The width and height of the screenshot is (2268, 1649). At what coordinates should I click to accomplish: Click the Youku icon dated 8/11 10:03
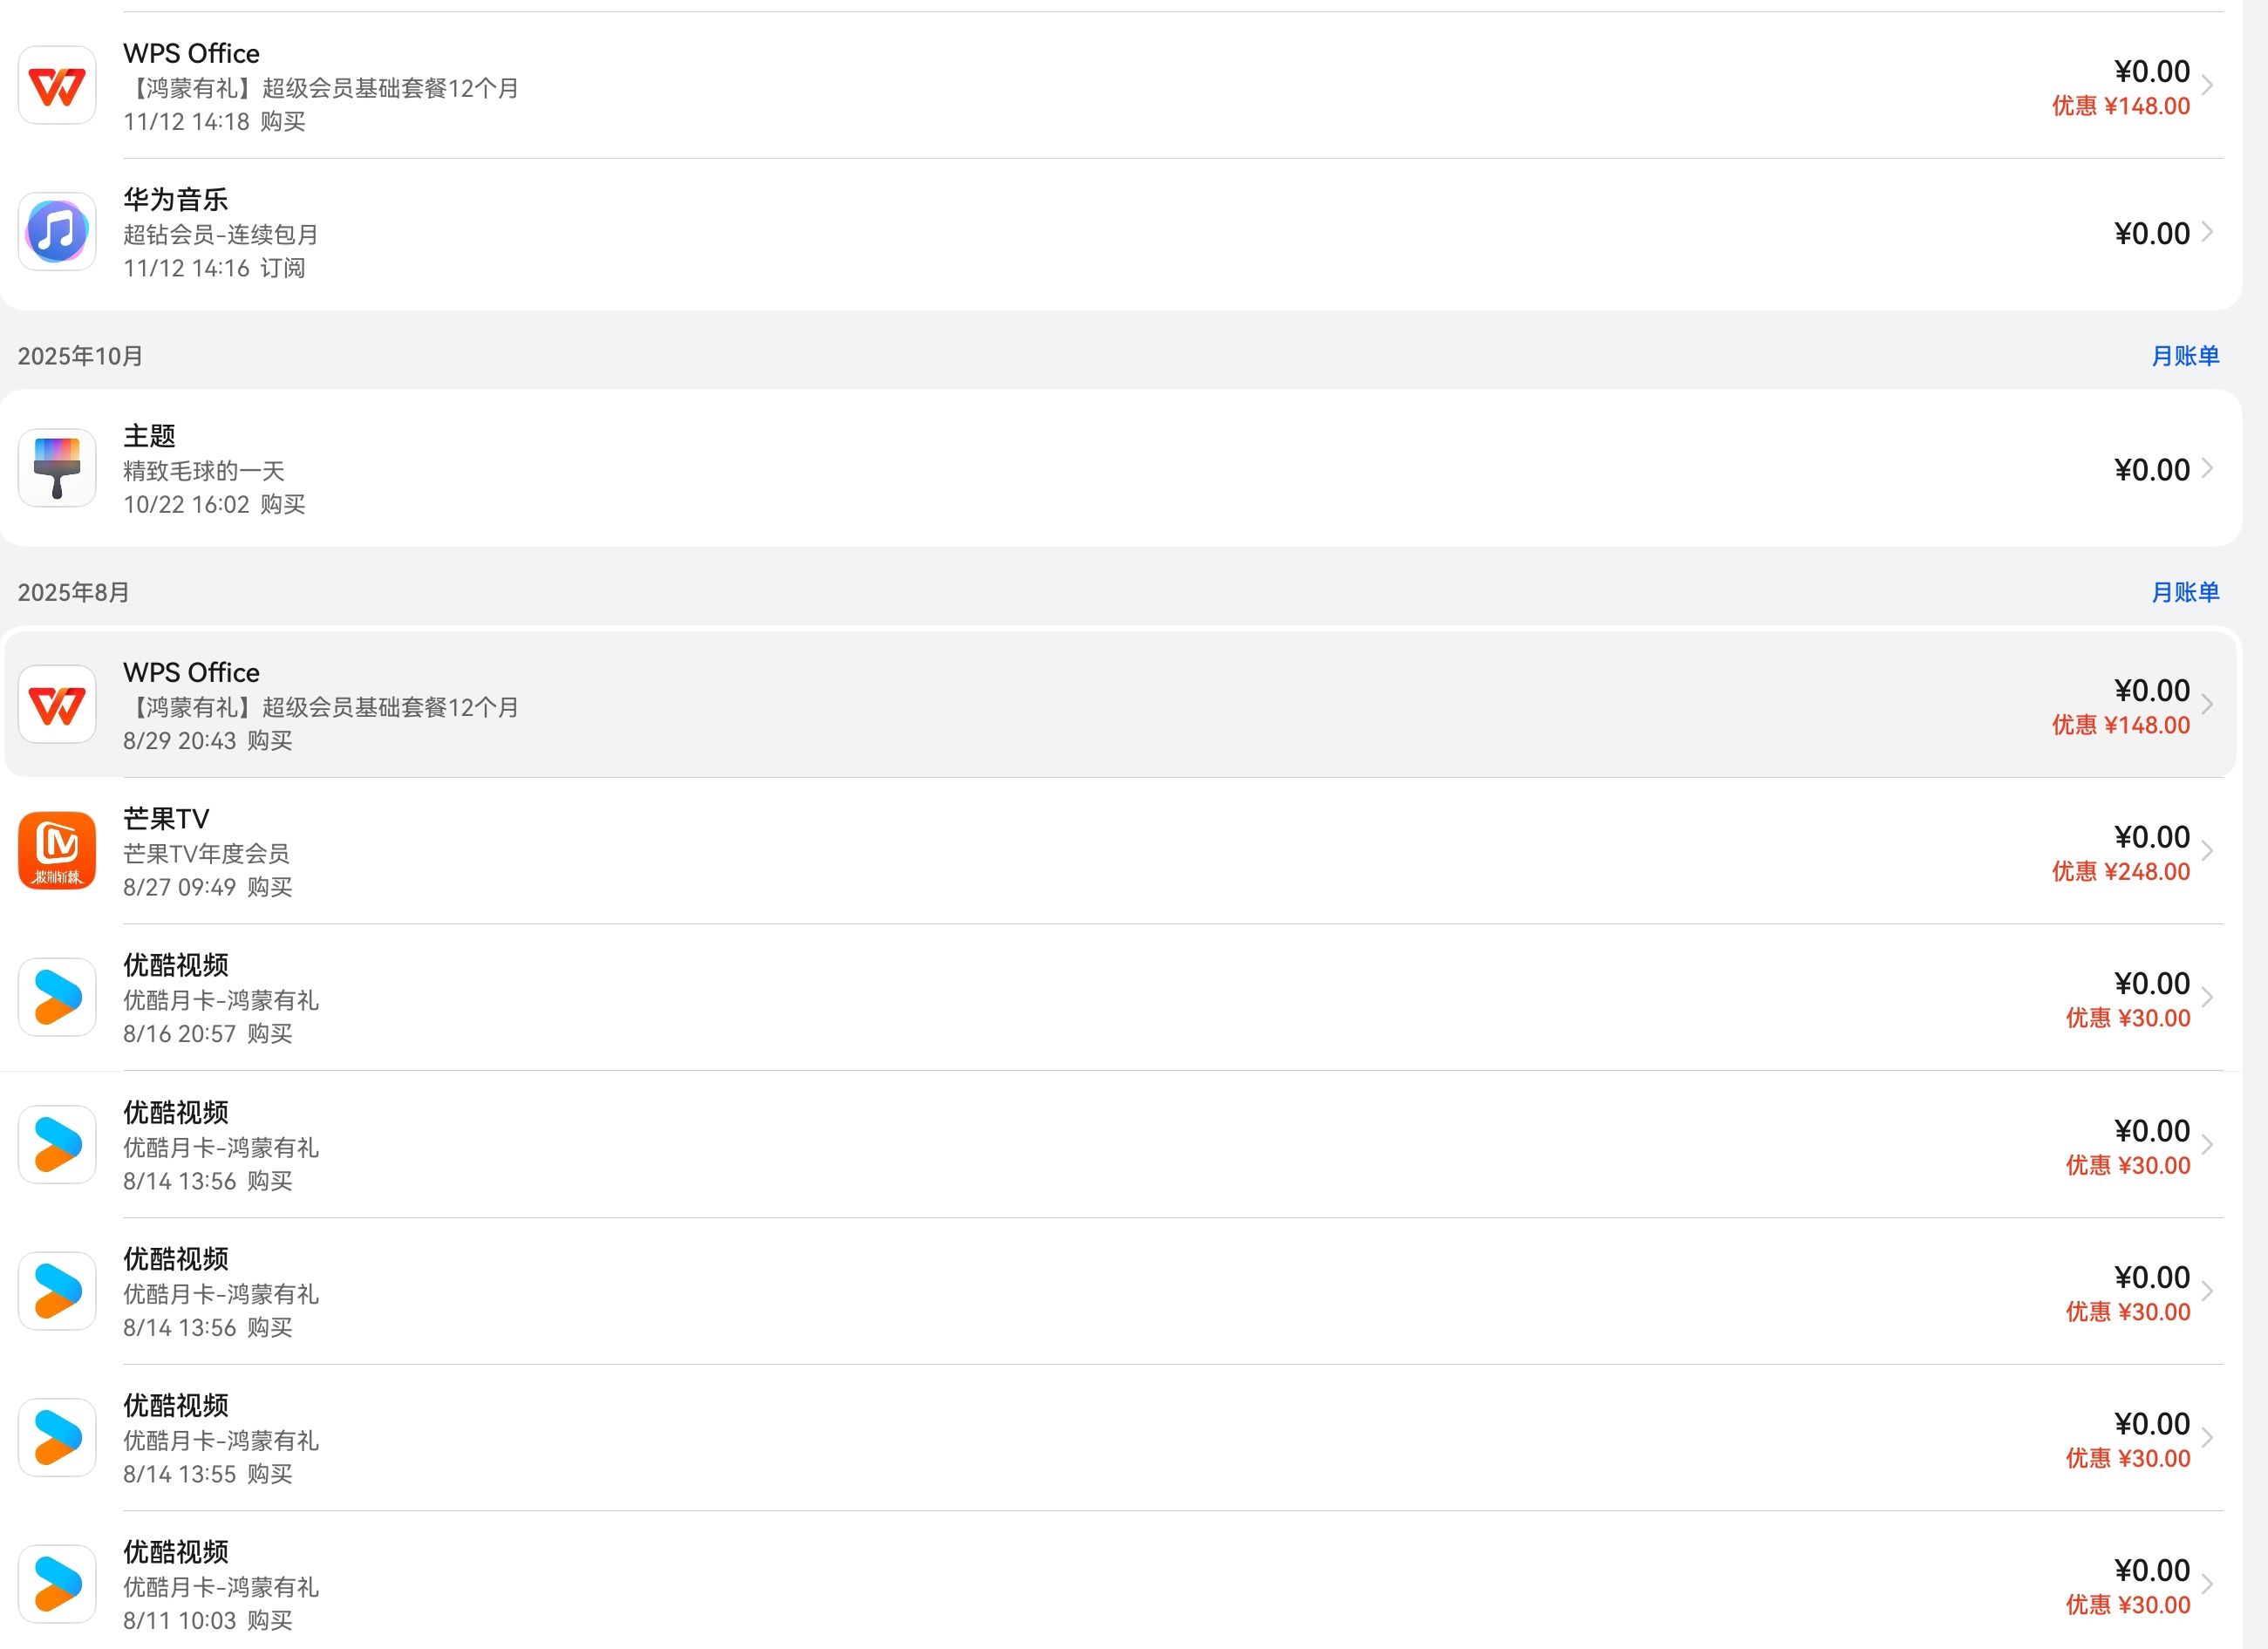57,1585
